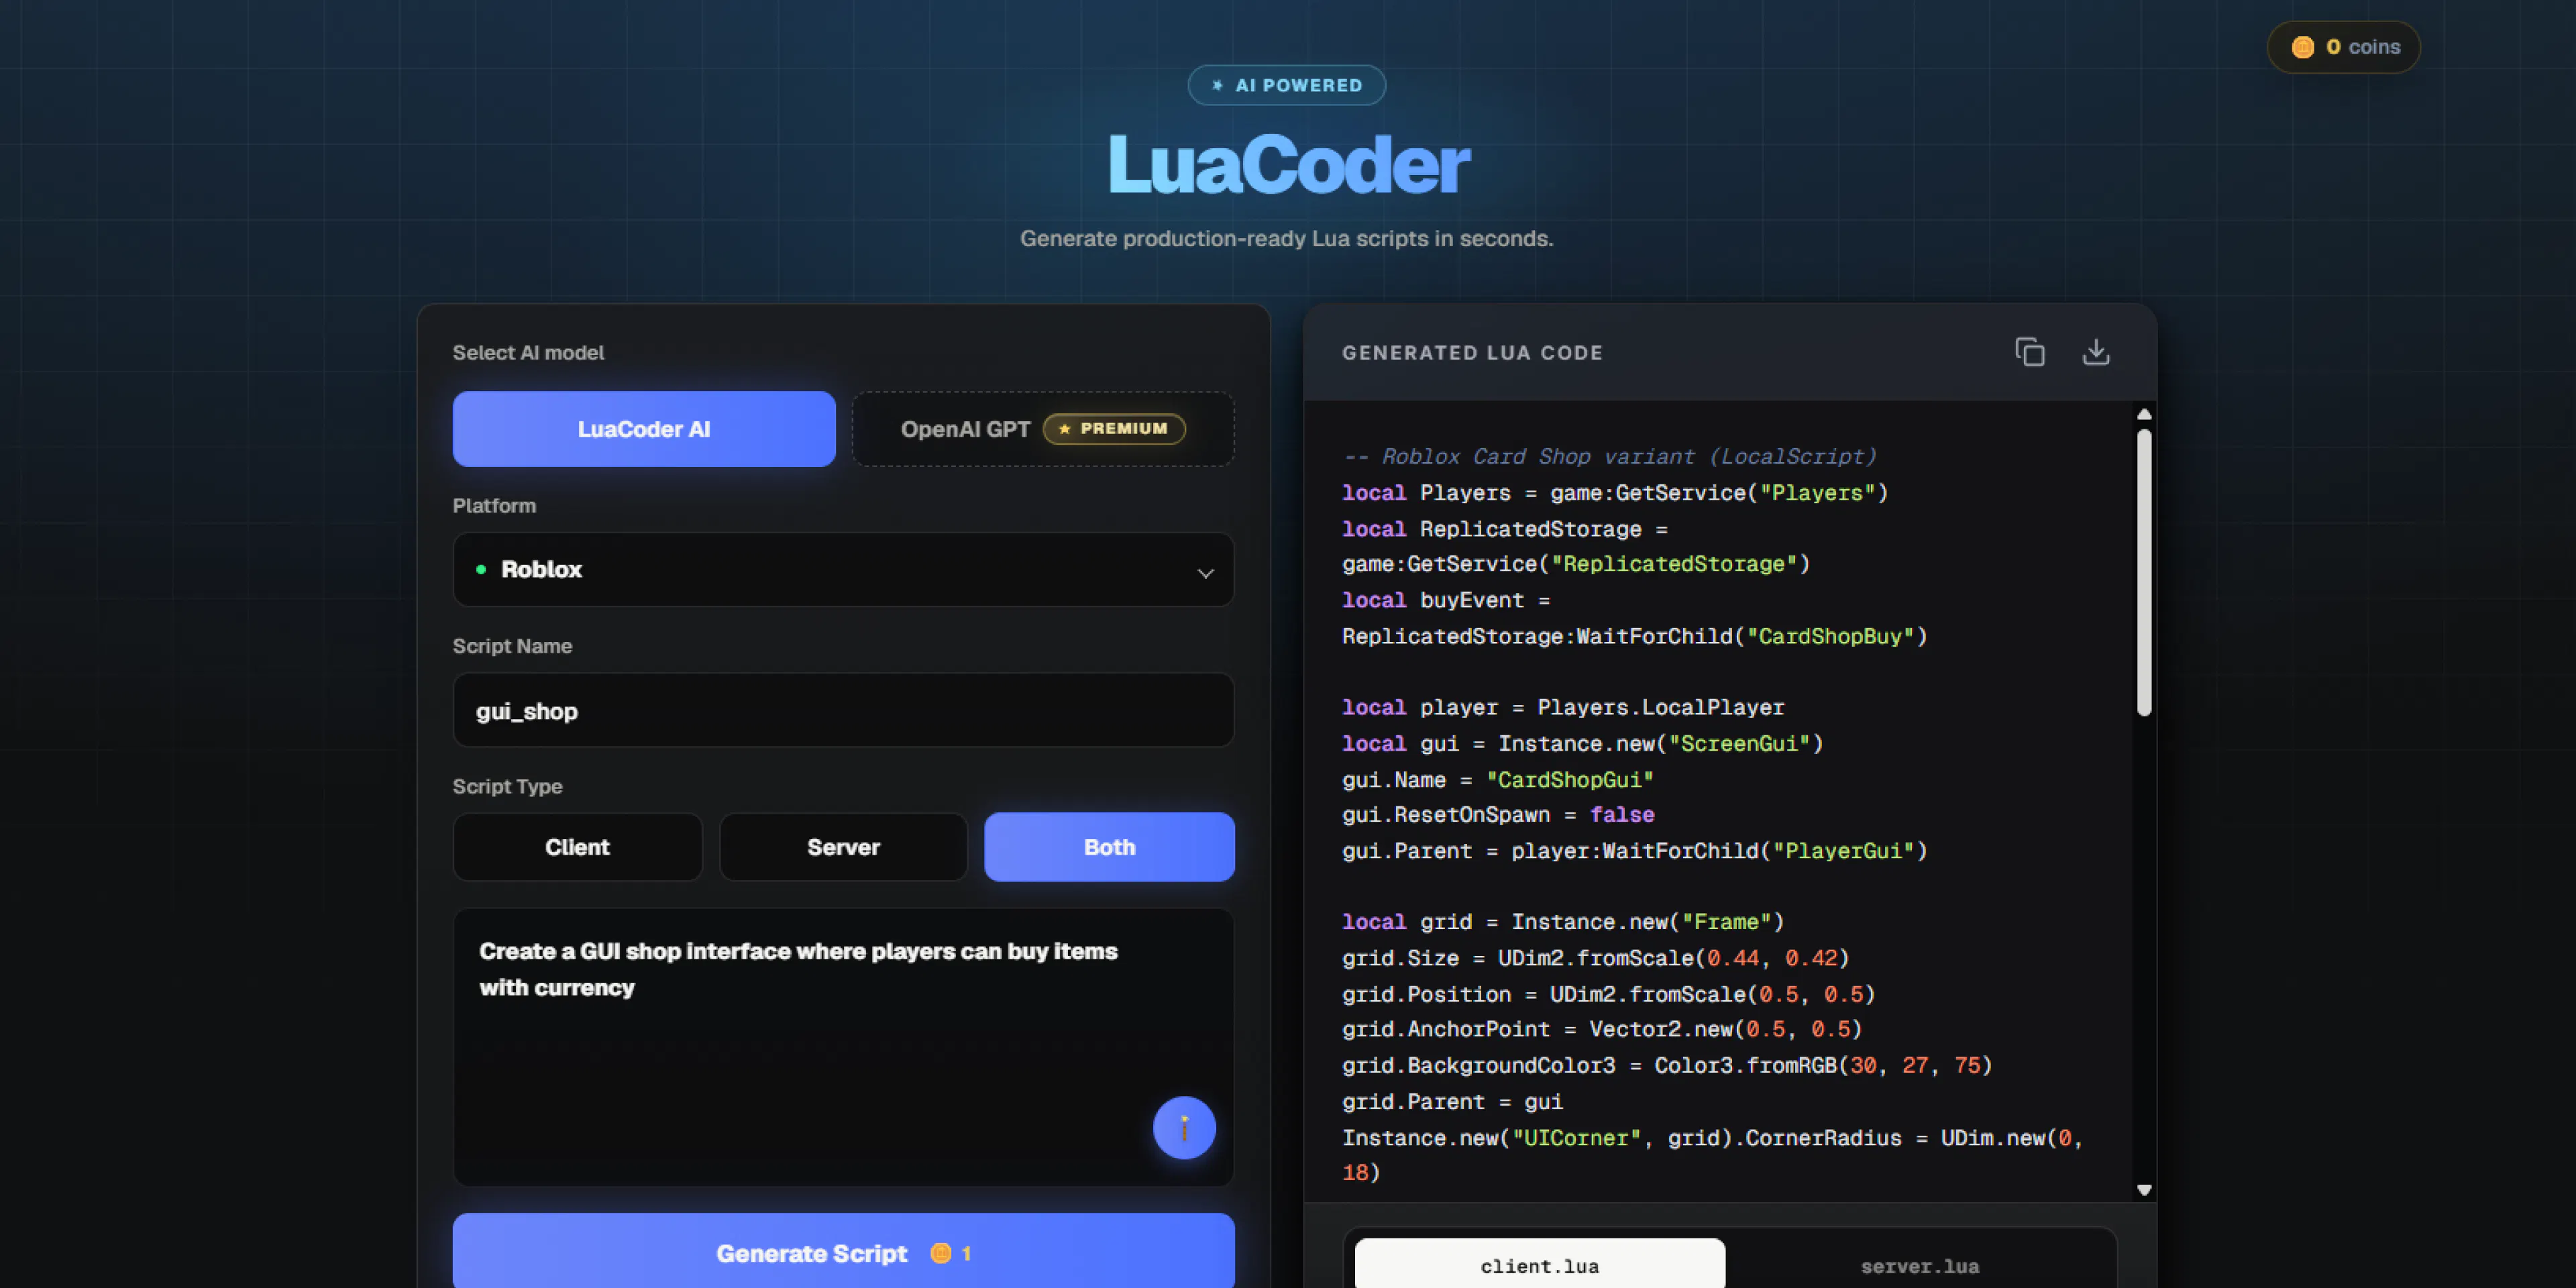Click the coin icon on the Generate Script button
Screen dimensions: 2576x1288
tap(941, 1253)
